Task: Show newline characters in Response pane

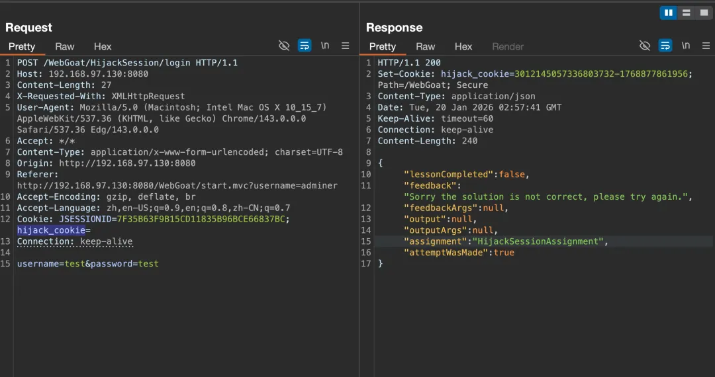Action: click(x=686, y=46)
